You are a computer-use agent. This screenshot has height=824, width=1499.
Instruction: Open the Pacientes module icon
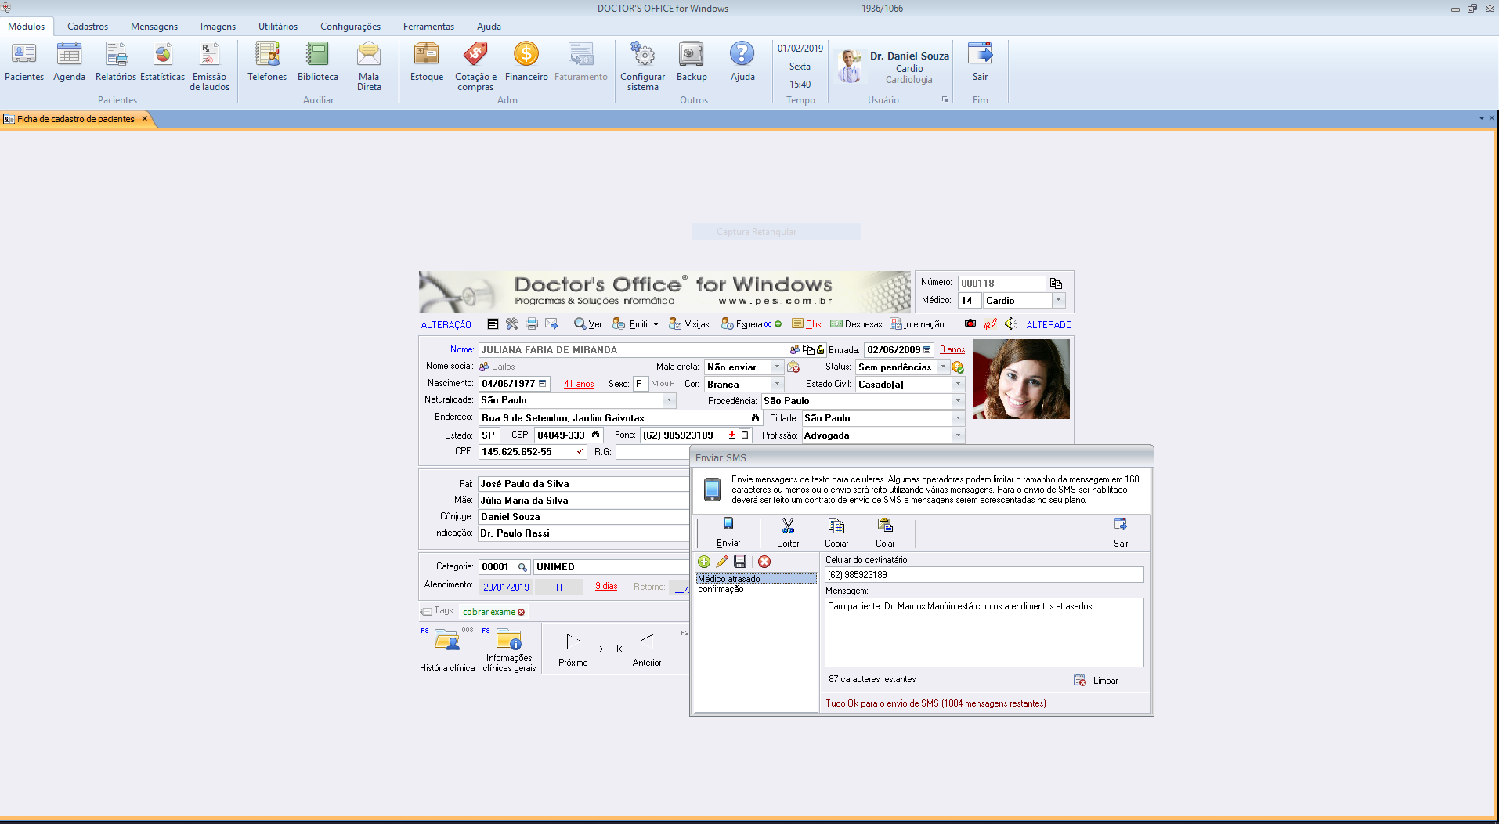24,62
